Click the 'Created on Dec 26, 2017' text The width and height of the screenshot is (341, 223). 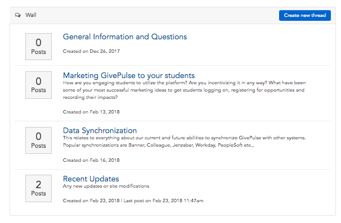point(91,51)
